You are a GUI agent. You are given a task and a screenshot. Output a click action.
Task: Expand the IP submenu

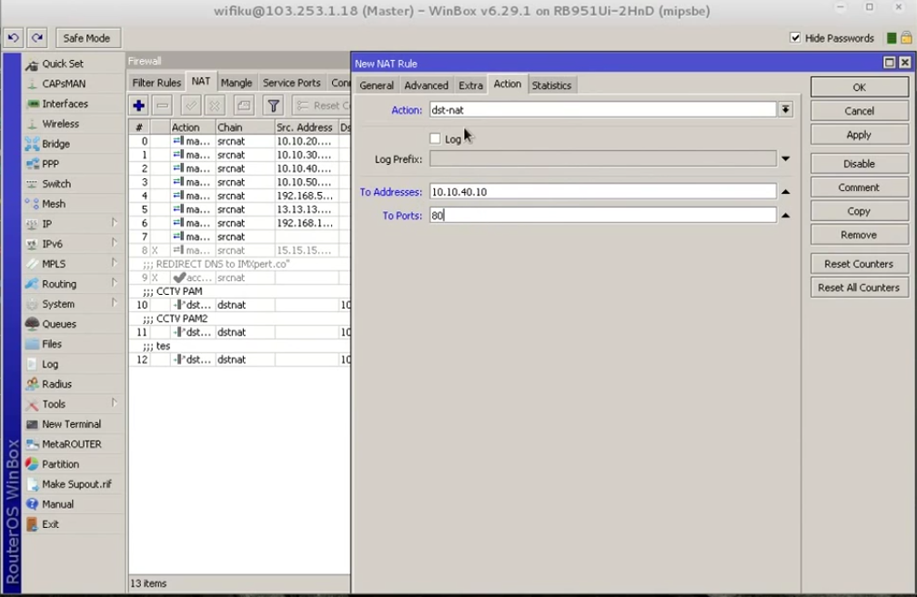[x=114, y=223]
